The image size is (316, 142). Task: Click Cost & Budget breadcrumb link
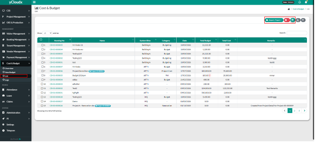click(298, 9)
